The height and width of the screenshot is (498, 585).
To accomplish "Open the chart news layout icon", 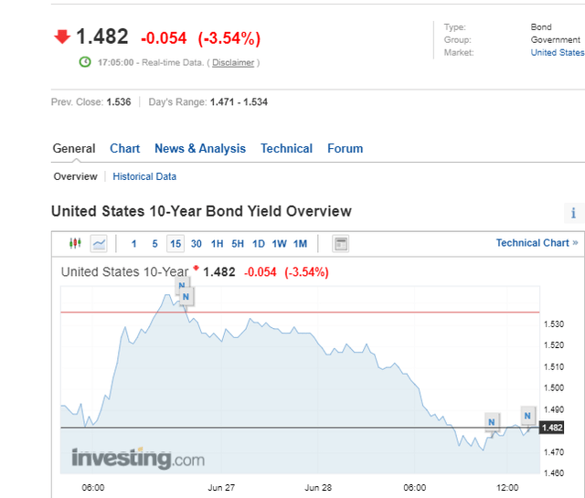I will [x=340, y=244].
